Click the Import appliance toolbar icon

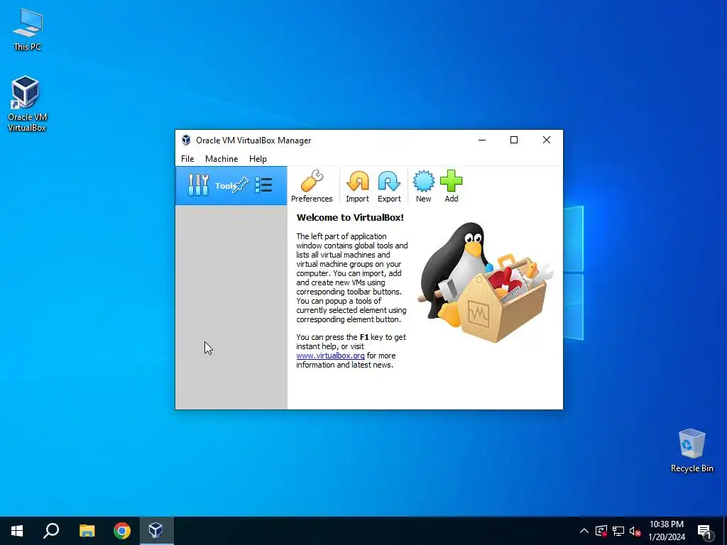(358, 187)
